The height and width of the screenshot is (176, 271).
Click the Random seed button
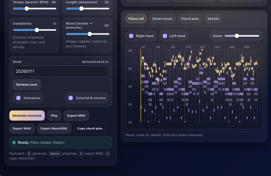click(27, 84)
